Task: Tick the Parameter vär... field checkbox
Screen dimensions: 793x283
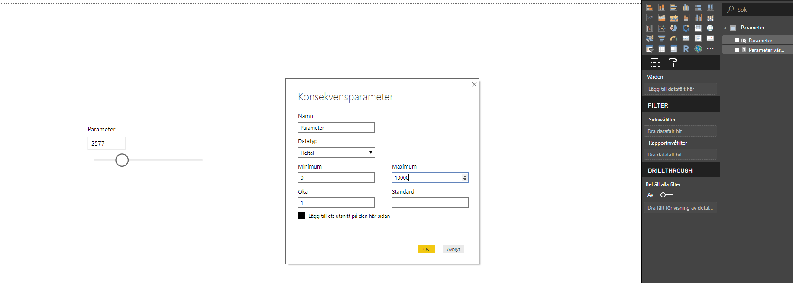Action: point(737,50)
